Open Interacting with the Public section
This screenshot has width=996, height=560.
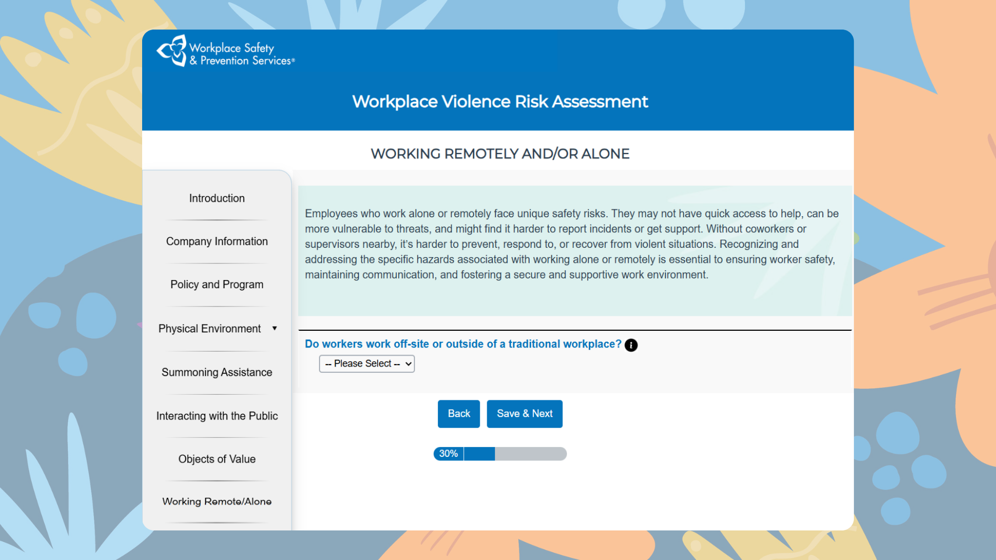pos(217,415)
